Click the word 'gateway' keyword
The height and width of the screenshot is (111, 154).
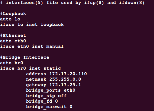[x=36, y=85]
